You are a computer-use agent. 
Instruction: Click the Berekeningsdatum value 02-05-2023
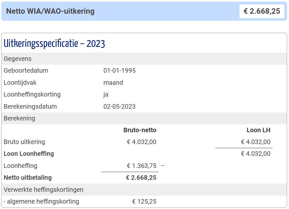pyautogui.click(x=120, y=106)
